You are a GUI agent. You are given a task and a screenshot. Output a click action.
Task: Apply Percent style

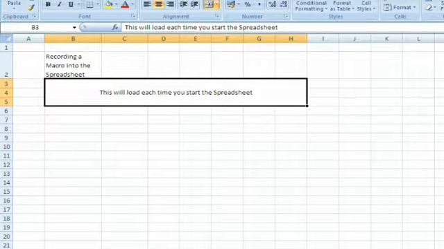coord(248,4)
